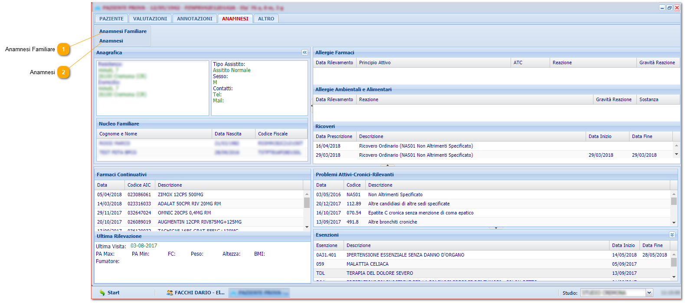
Task: Open the Anamnesi submenu item
Action: coord(111,41)
